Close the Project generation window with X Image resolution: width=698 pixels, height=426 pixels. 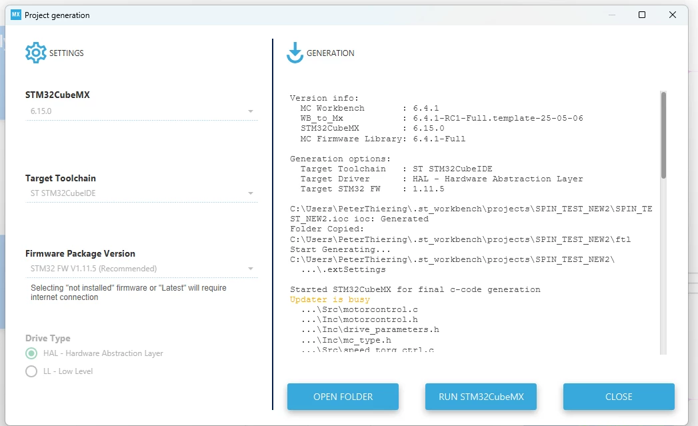click(673, 15)
